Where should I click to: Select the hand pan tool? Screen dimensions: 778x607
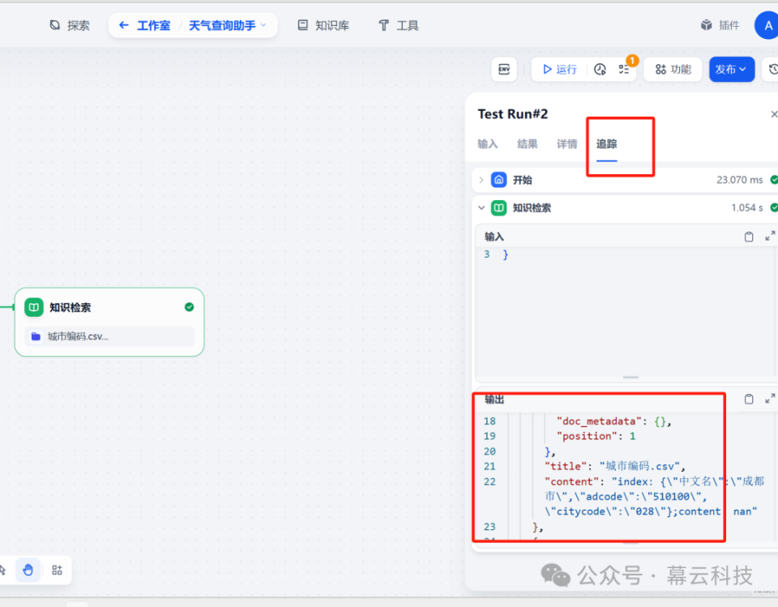[x=28, y=570]
